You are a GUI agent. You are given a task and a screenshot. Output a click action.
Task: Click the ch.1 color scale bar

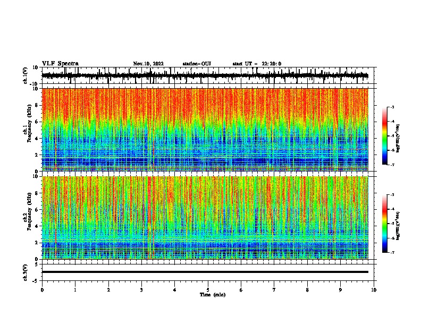(385, 136)
